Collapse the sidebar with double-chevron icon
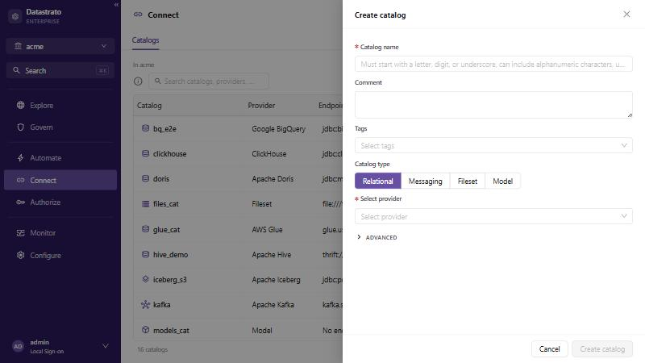Viewport: 645px width, 363px height. [116, 5]
